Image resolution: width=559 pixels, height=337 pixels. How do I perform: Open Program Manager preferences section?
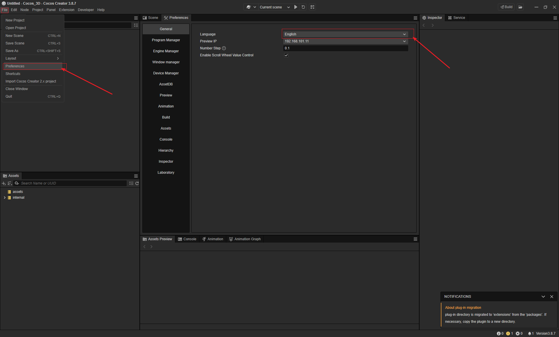click(x=166, y=40)
